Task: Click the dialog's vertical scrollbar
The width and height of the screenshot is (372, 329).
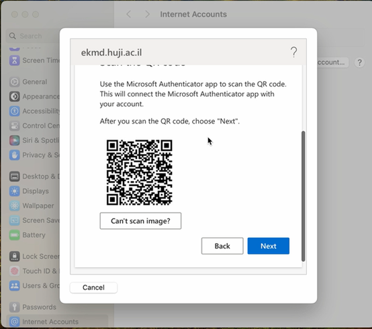Action: click(304, 196)
